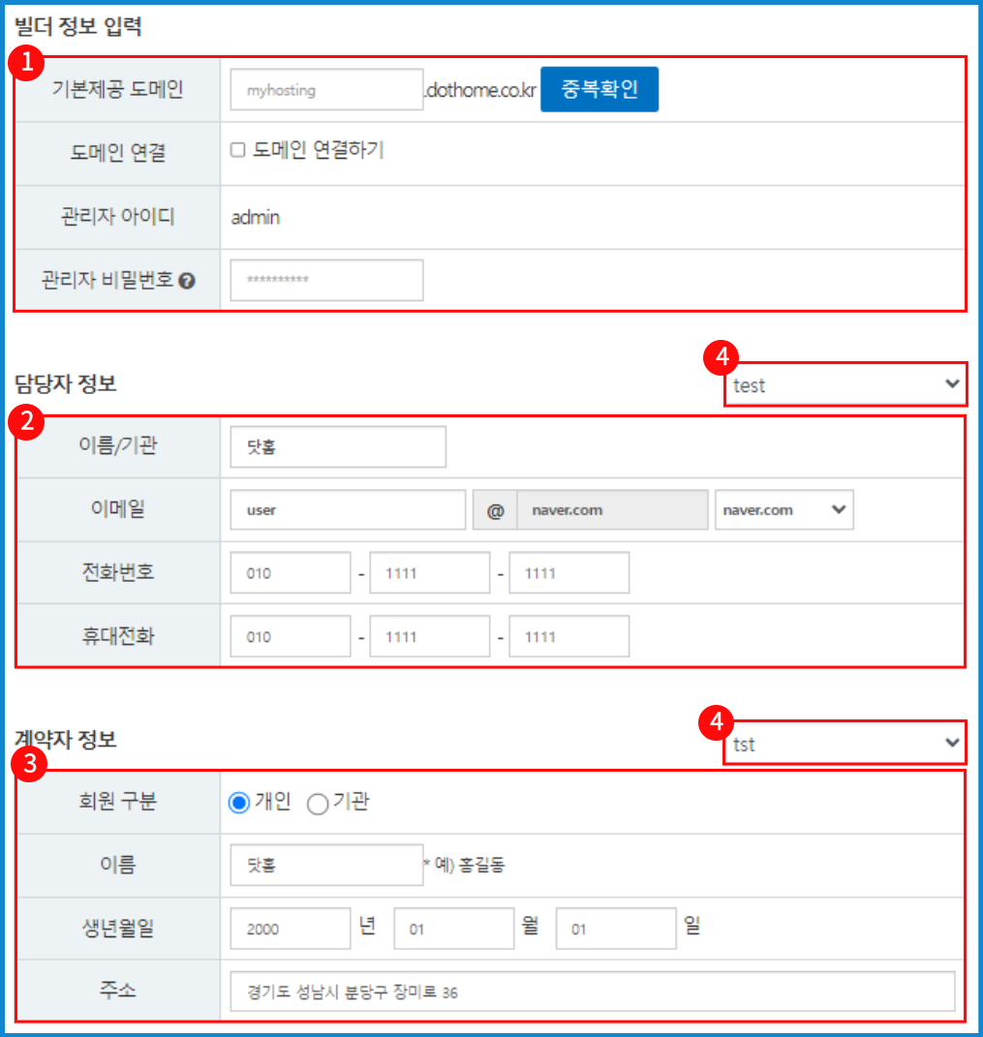Click the help icon beside 관리자 비밀번호

click(188, 281)
